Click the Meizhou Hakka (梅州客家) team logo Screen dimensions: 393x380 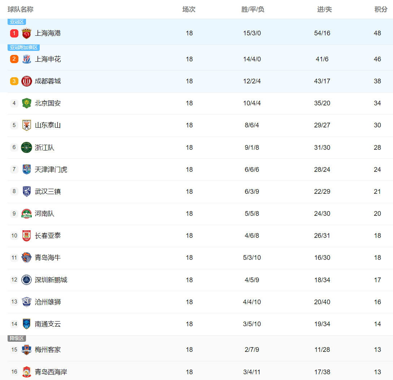pos(26,350)
